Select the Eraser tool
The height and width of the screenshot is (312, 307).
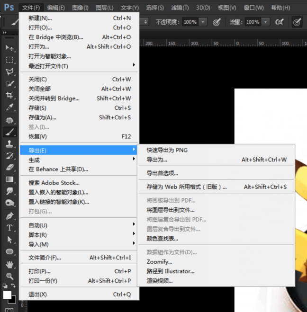pyautogui.click(x=9, y=168)
